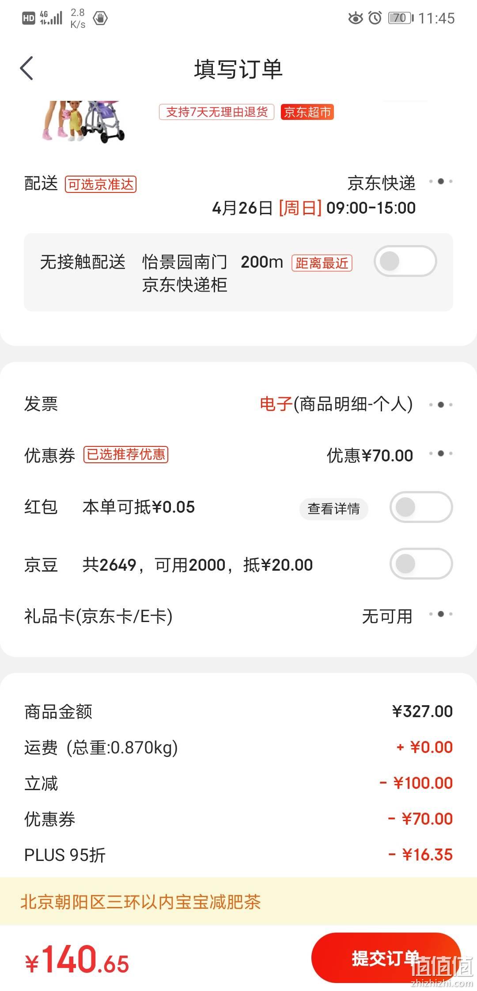477x991 pixels.
Task: Open delivery options three-dot icon
Action: click(x=441, y=181)
